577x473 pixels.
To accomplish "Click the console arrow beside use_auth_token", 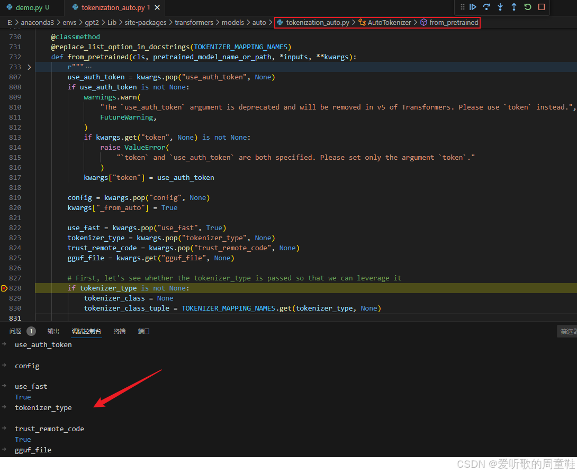I will pos(4,344).
